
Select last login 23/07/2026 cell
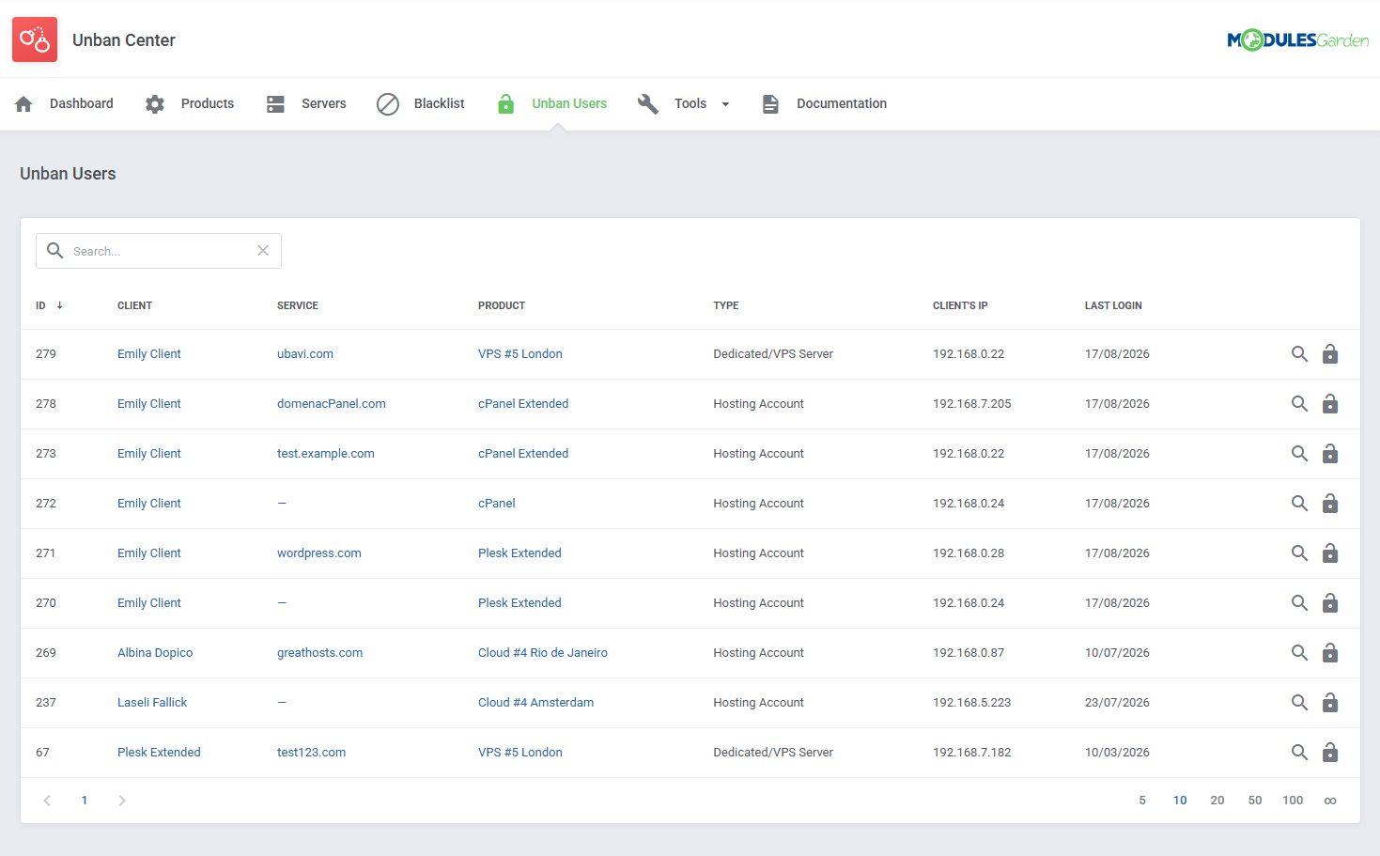[1117, 703]
